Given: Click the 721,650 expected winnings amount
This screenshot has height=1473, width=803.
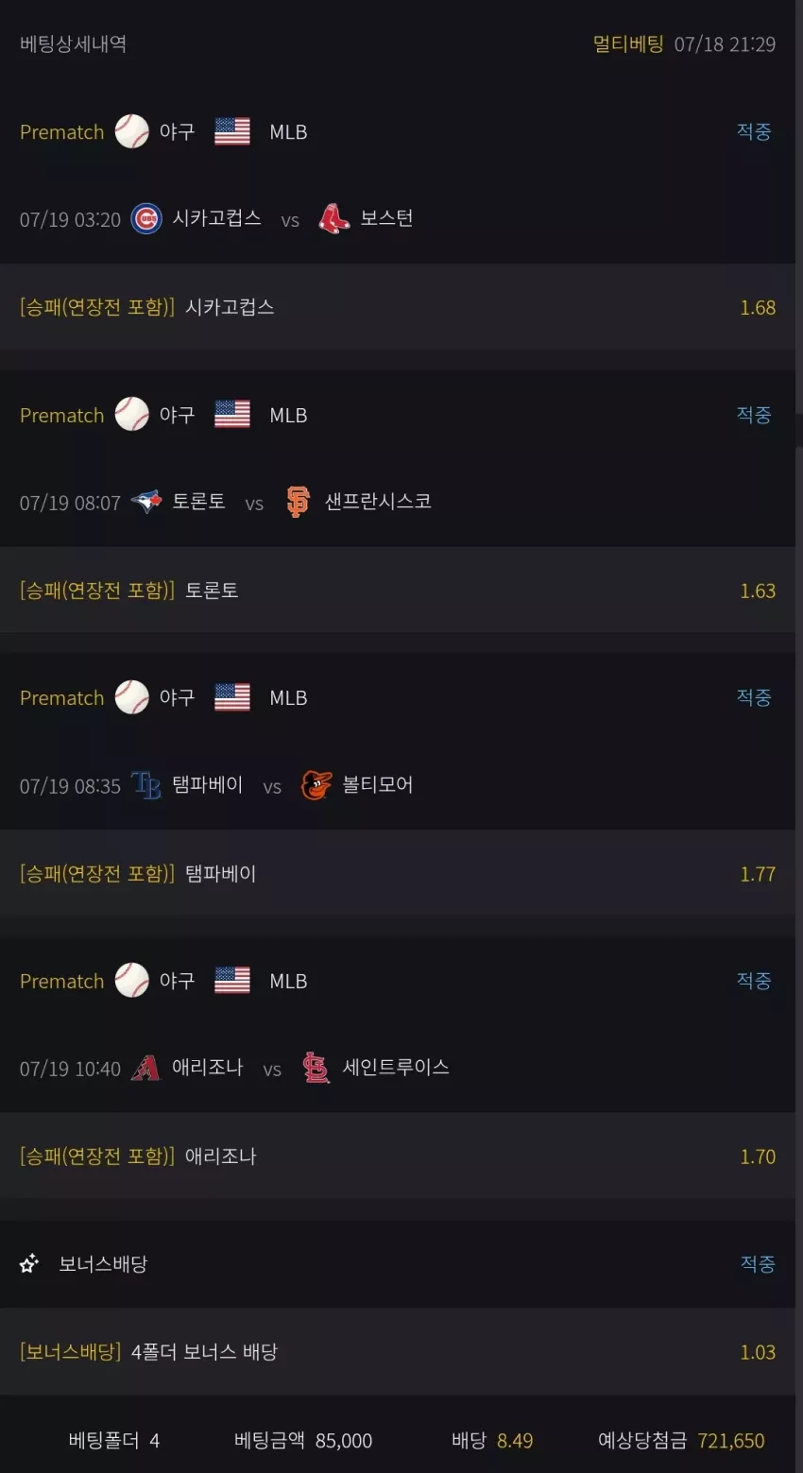Looking at the screenshot, I should pyautogui.click(x=731, y=1441).
